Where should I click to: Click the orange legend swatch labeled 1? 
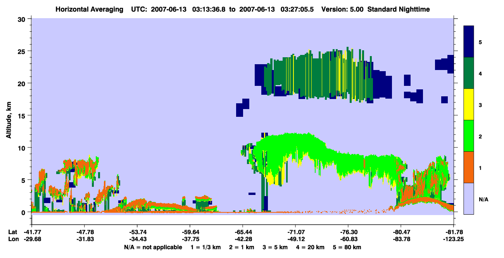pos(469,167)
